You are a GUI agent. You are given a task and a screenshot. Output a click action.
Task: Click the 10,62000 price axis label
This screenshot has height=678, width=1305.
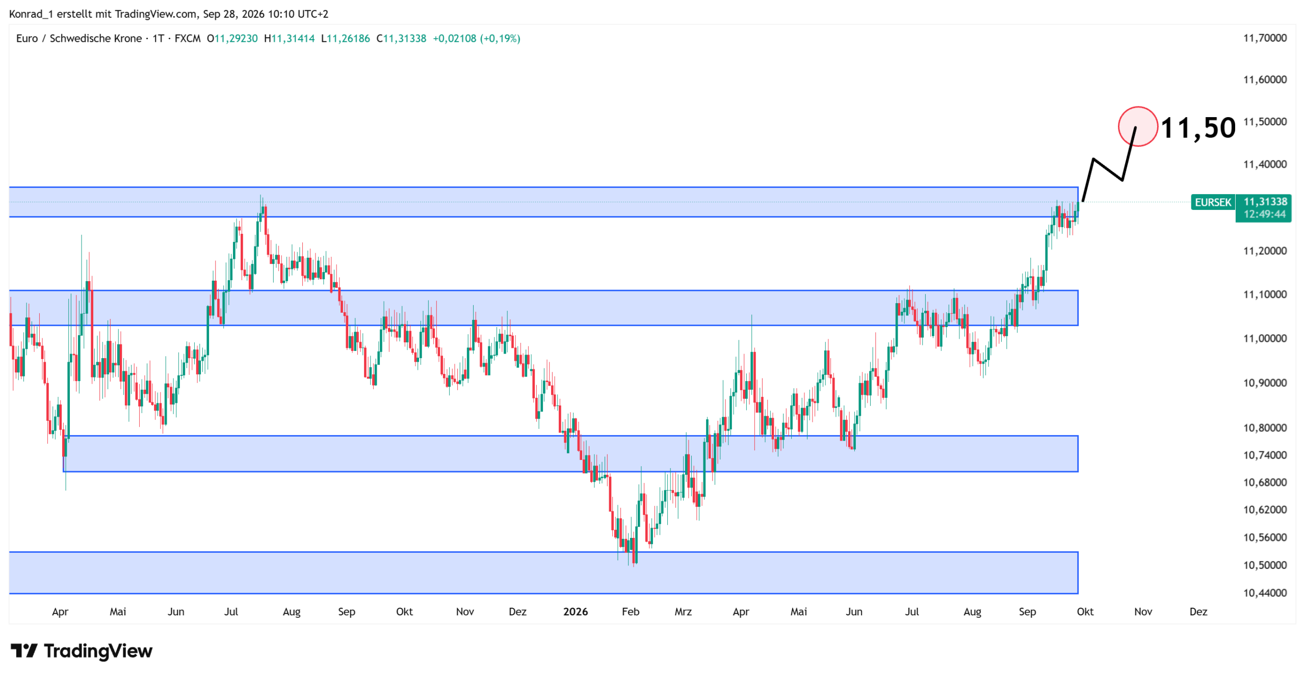pos(1264,509)
